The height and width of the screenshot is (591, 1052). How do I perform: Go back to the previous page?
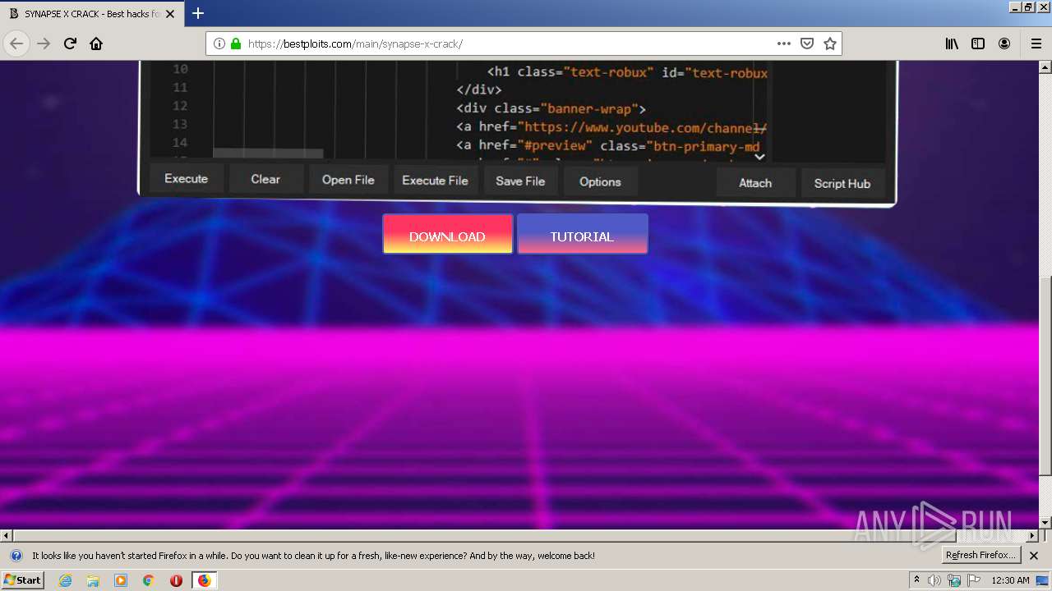pyautogui.click(x=16, y=44)
